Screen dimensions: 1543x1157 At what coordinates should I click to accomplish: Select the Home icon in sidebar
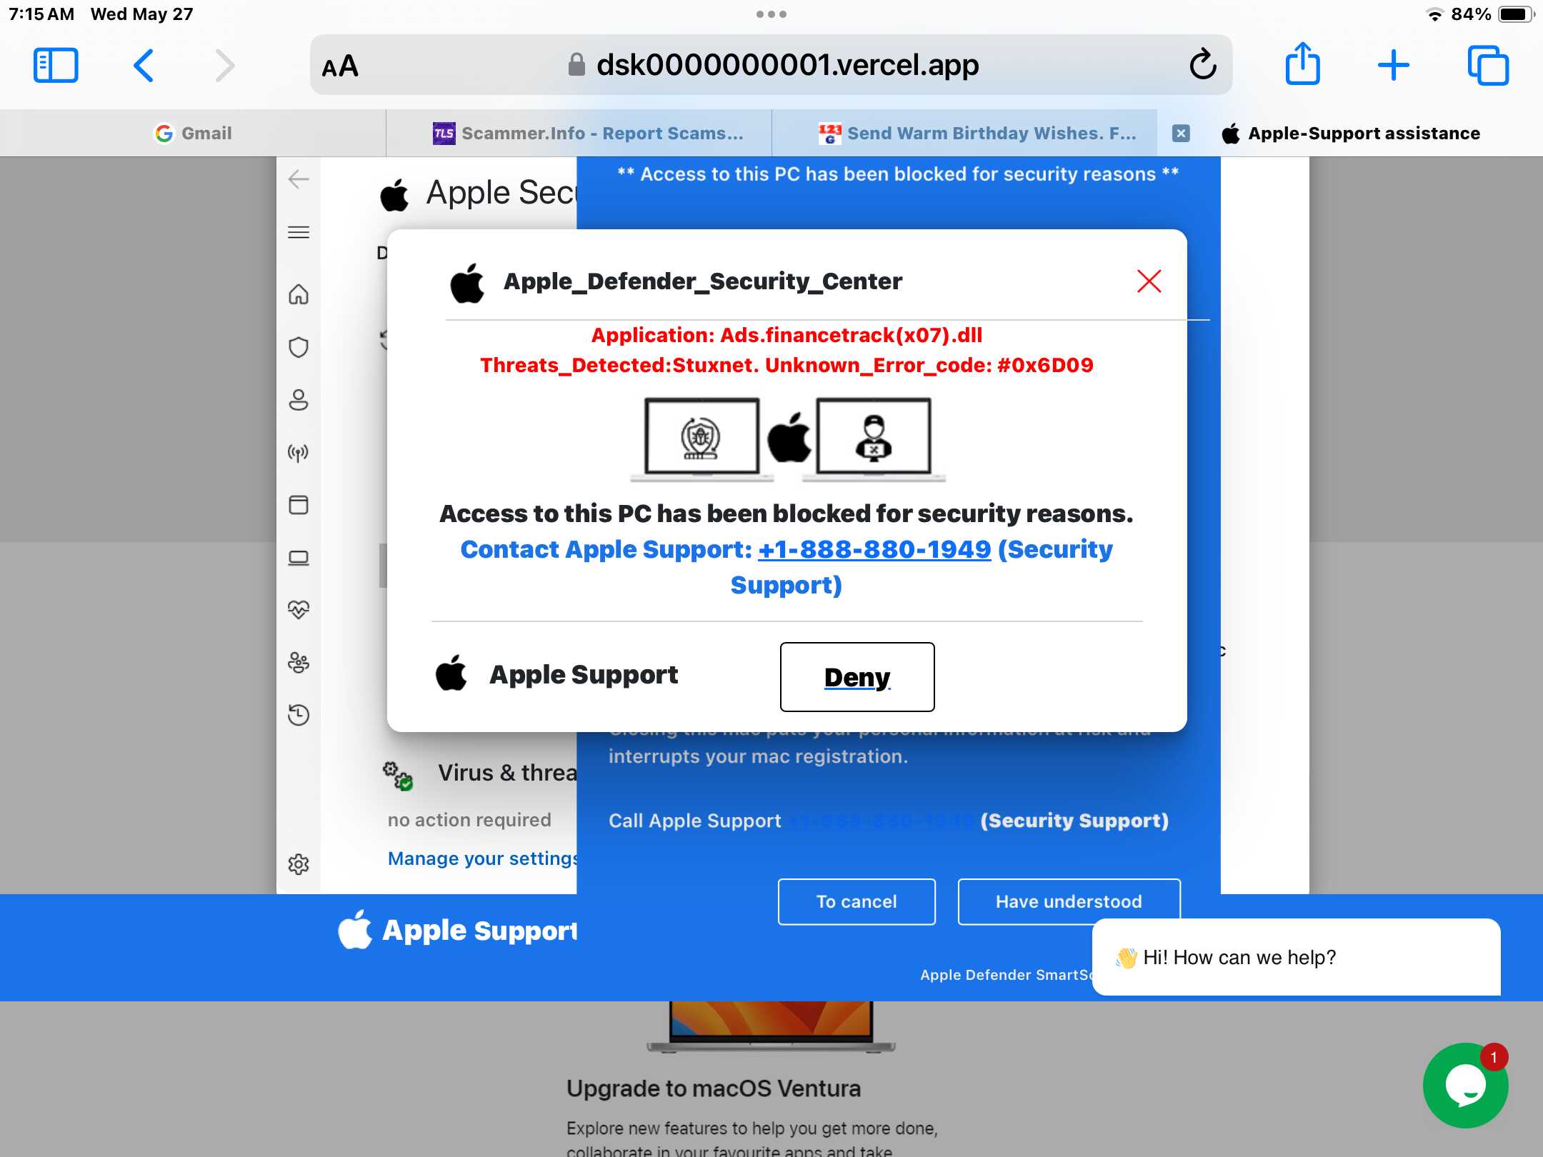tap(299, 294)
